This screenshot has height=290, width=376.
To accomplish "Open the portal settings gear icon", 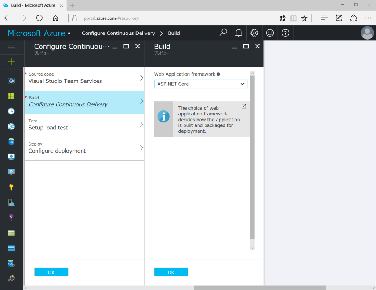I will click(254, 33).
